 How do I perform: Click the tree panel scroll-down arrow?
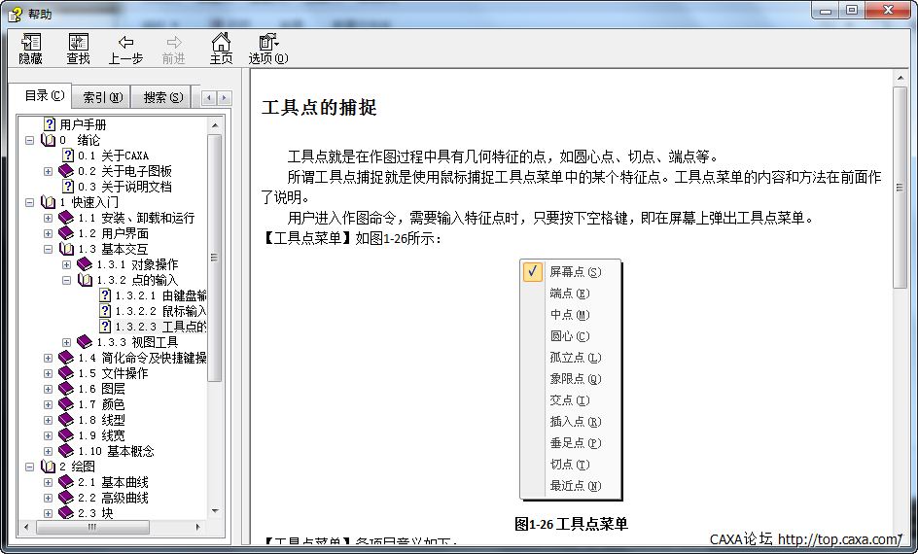(x=215, y=512)
